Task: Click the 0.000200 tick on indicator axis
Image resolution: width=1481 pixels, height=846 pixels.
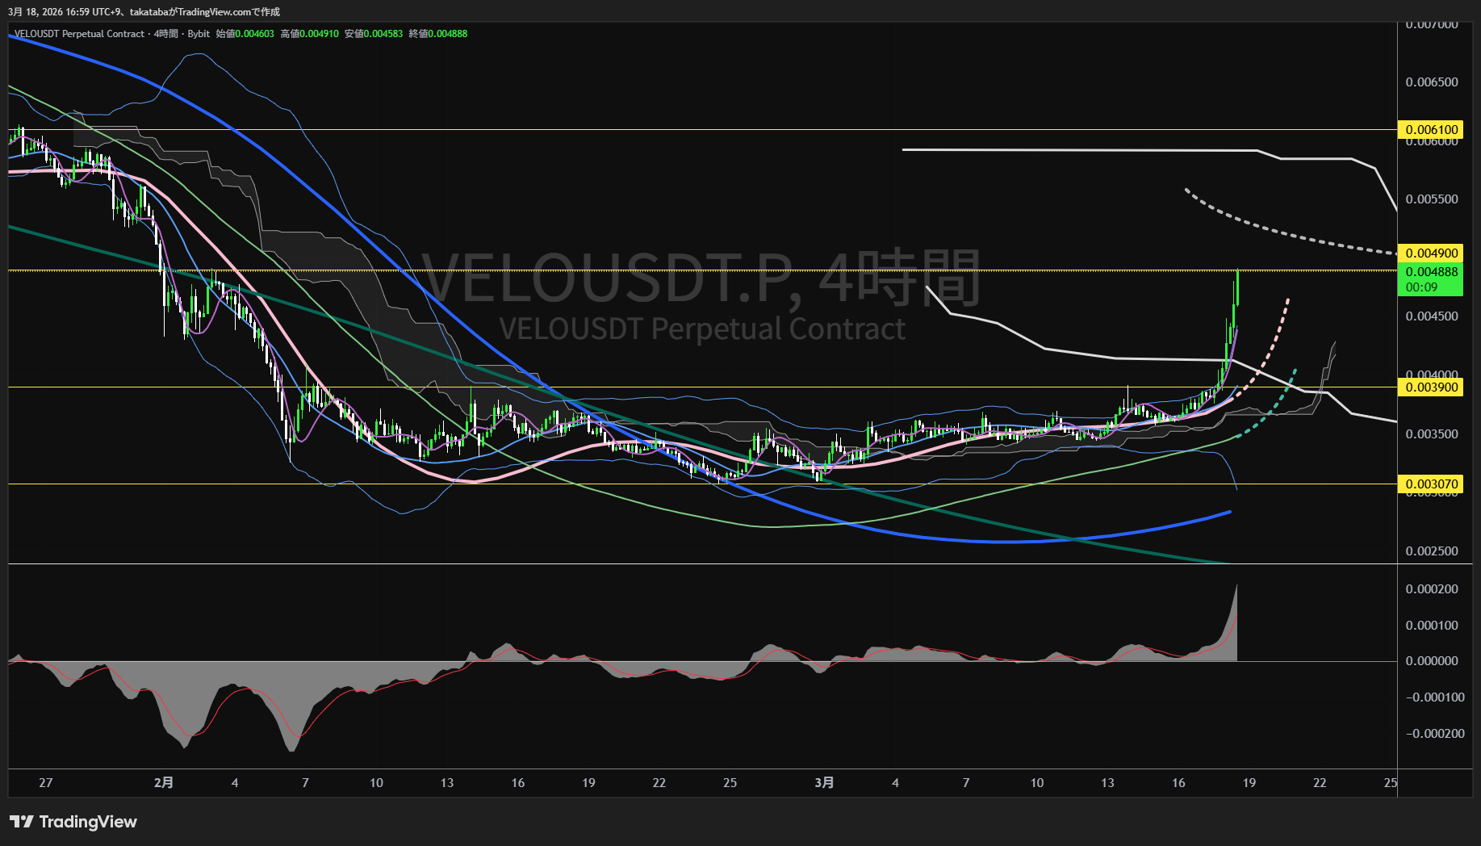Action: click(x=1431, y=589)
